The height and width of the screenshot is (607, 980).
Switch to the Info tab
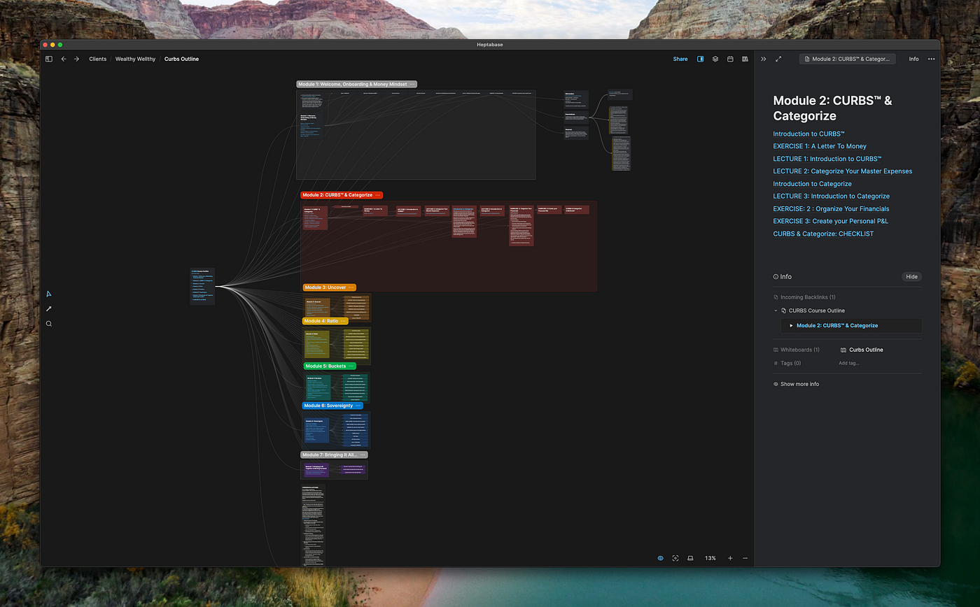pyautogui.click(x=913, y=59)
